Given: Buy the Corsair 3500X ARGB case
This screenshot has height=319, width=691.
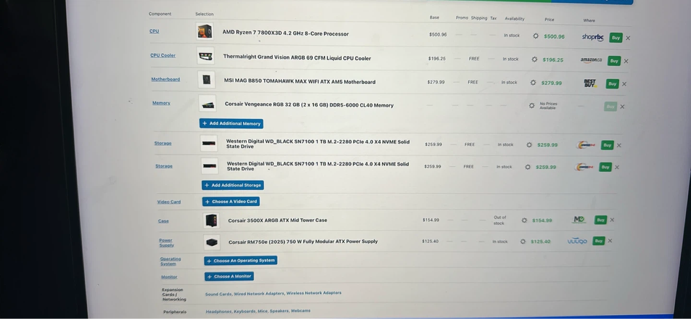Looking at the screenshot, I should click(600, 220).
